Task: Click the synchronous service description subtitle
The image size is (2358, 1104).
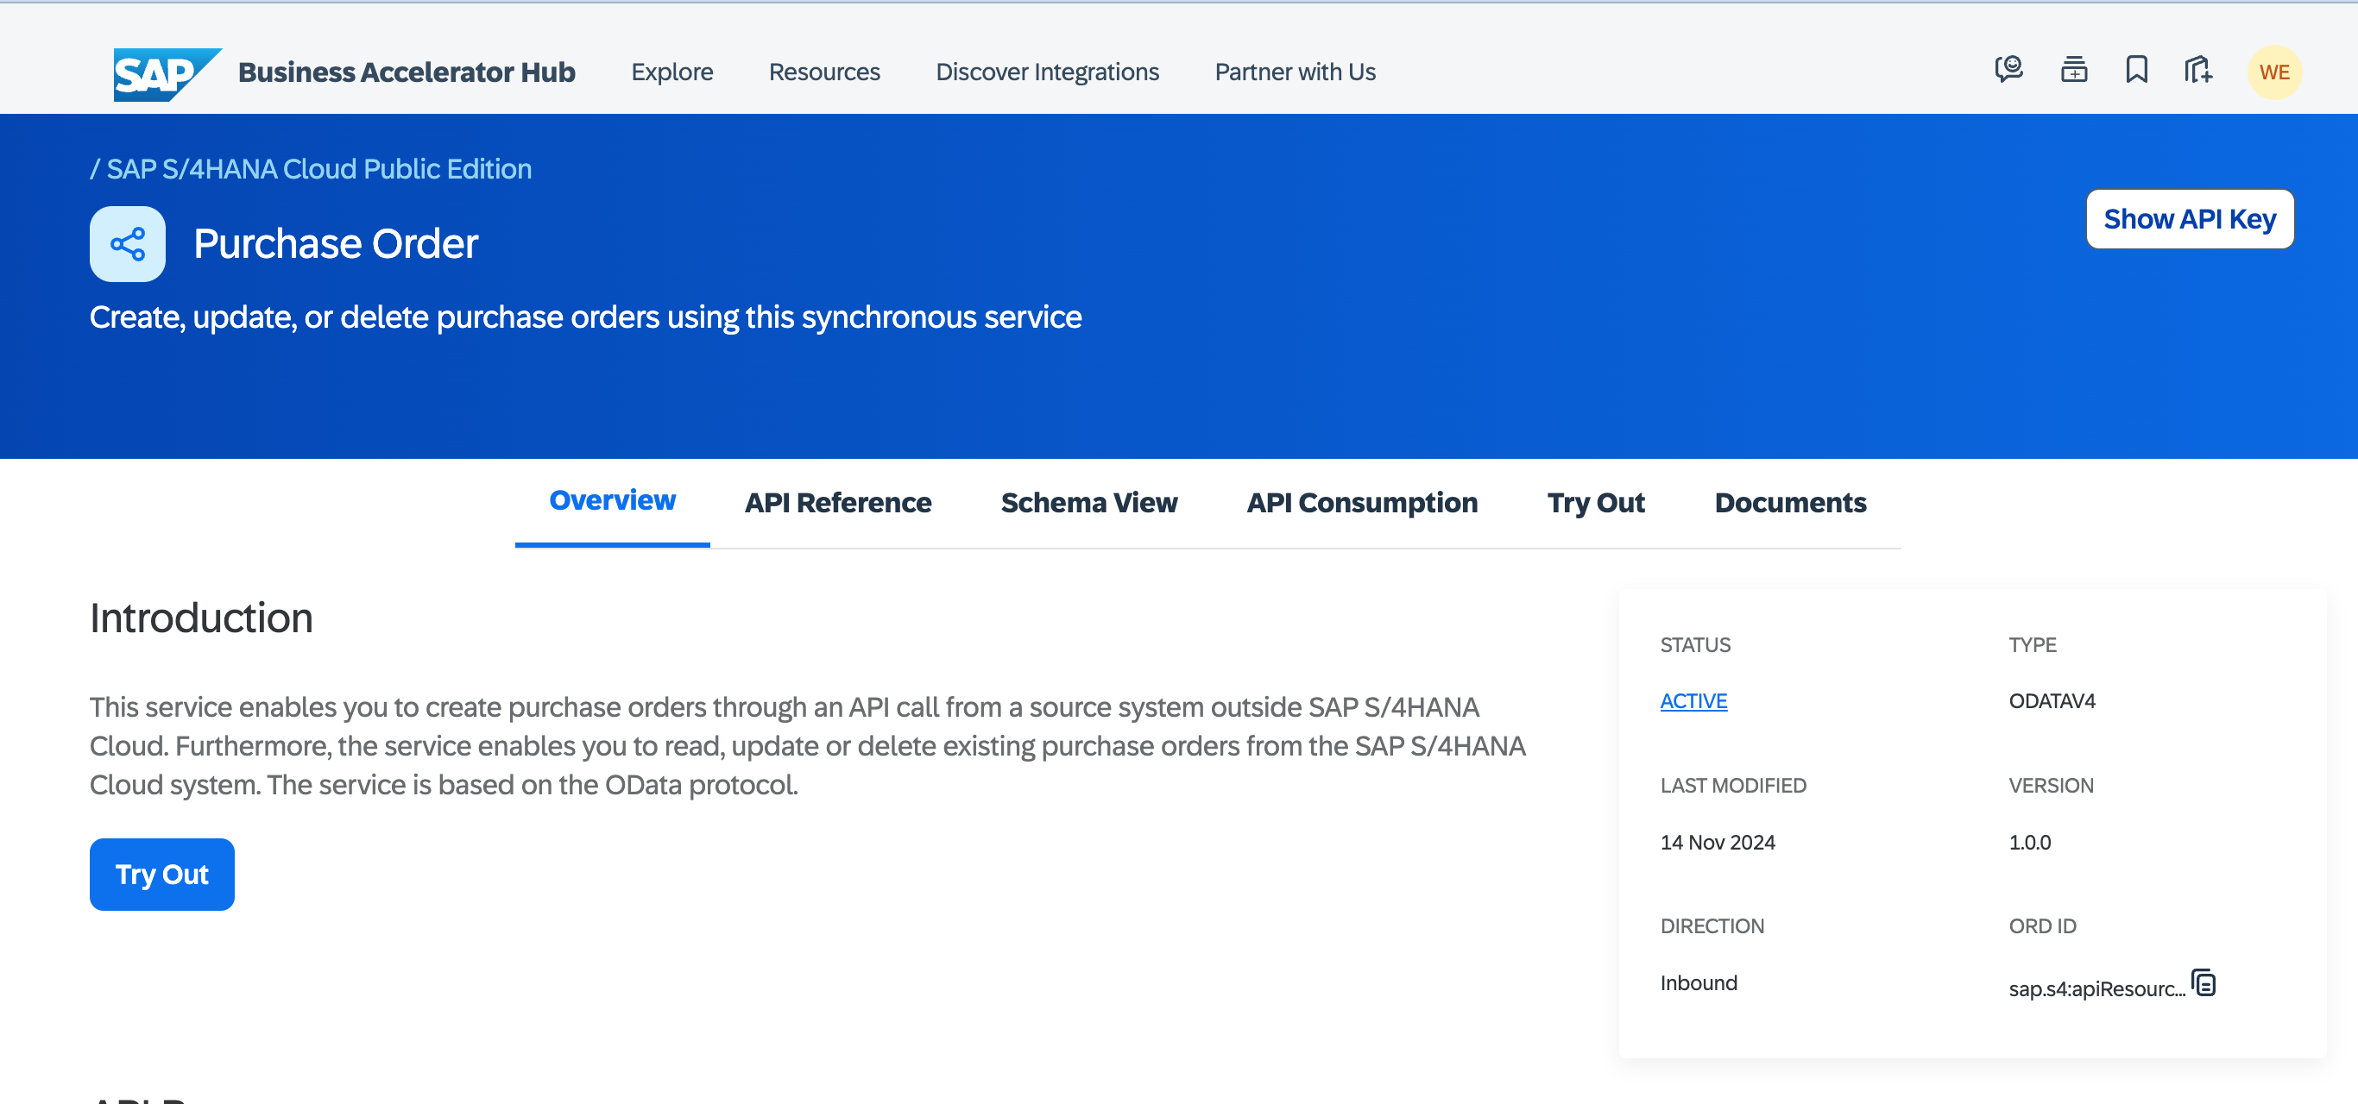Action: pyautogui.click(x=586, y=317)
